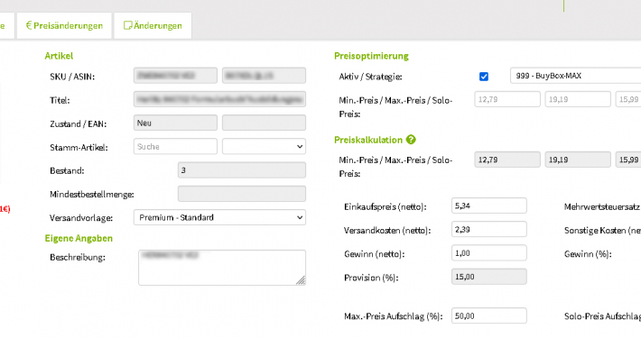Click the Gewinn (%) label
The width and height of the screenshot is (641, 338).
pos(588,254)
